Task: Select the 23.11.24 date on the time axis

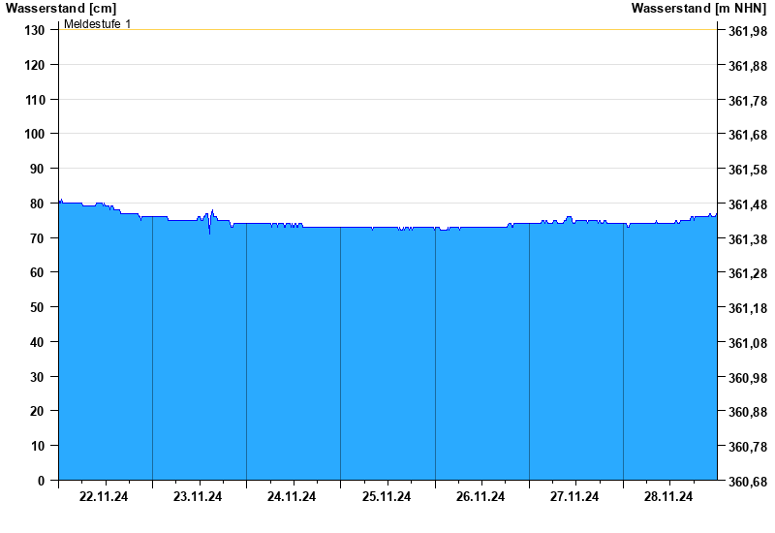Action: point(198,497)
